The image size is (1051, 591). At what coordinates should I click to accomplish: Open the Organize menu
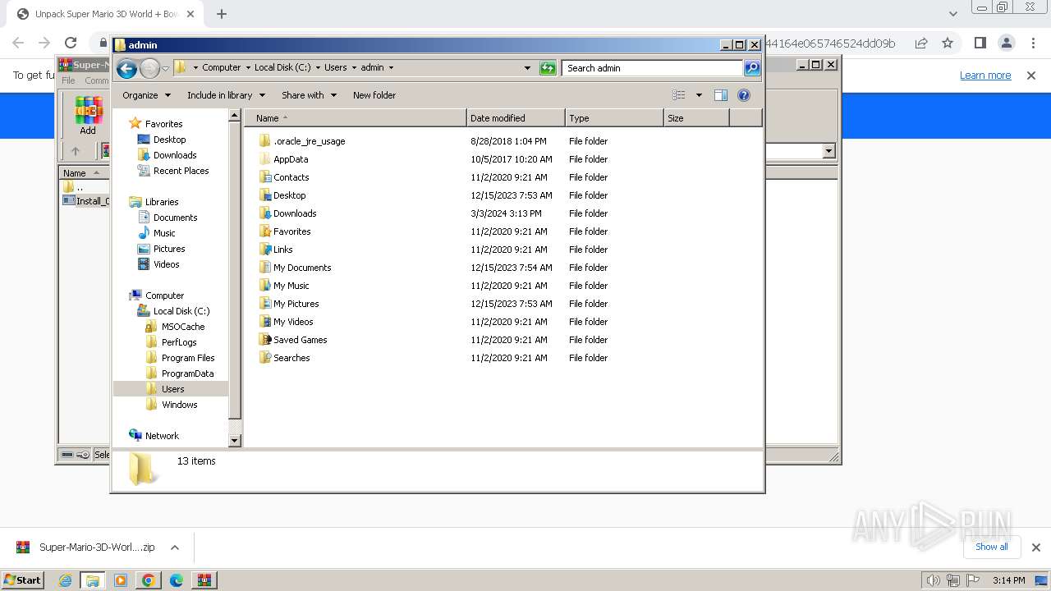point(146,95)
